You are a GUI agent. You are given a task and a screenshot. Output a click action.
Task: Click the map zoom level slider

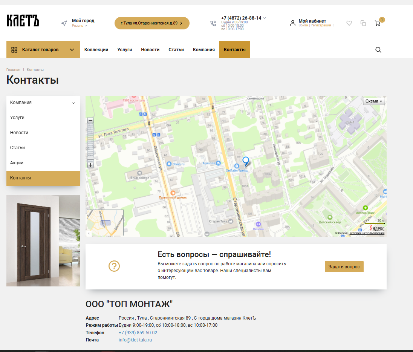point(90,143)
